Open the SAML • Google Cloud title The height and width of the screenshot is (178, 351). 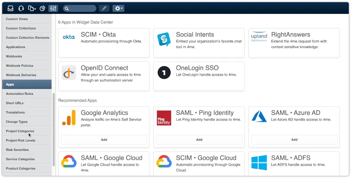pyautogui.click(x=112, y=158)
